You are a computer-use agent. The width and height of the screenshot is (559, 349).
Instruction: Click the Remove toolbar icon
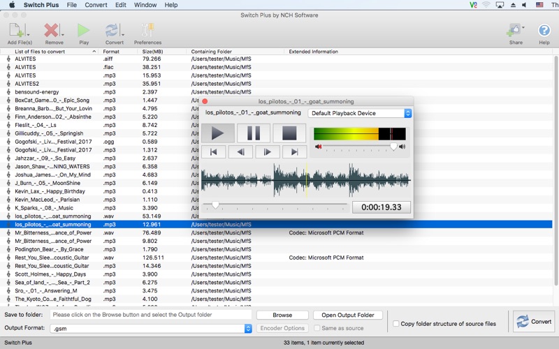53,31
